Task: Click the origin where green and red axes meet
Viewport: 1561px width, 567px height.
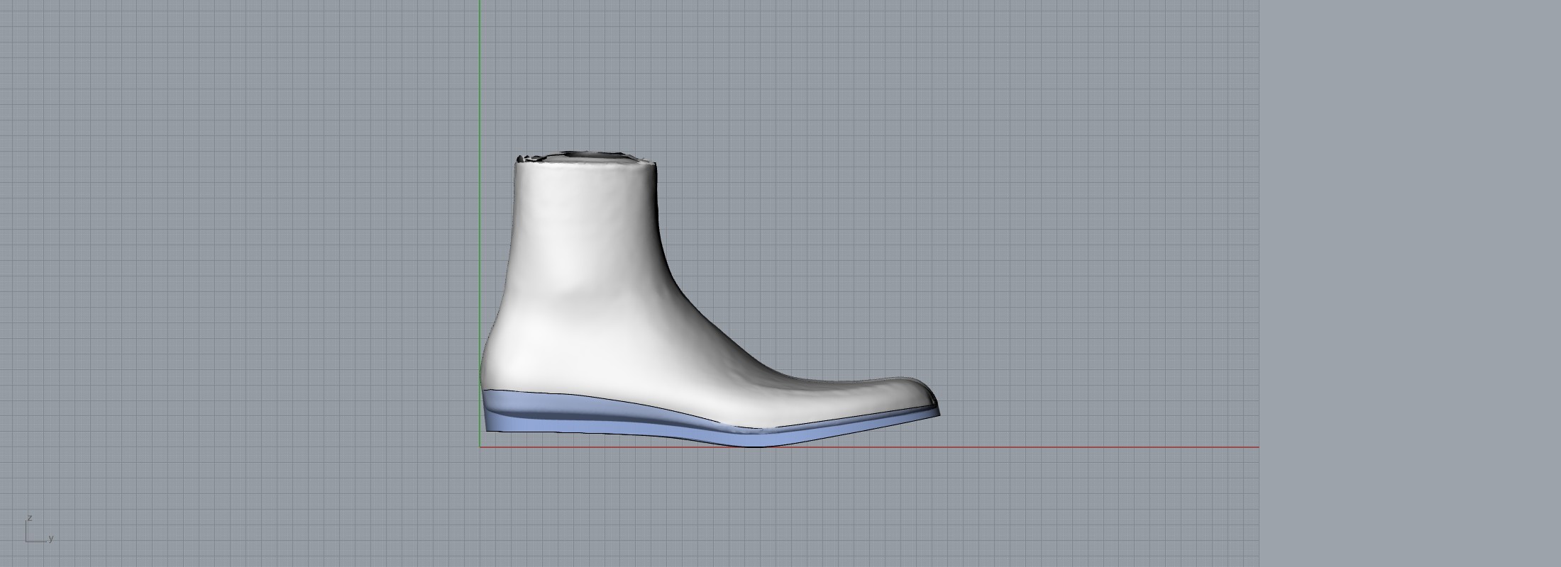Action: [x=480, y=447]
